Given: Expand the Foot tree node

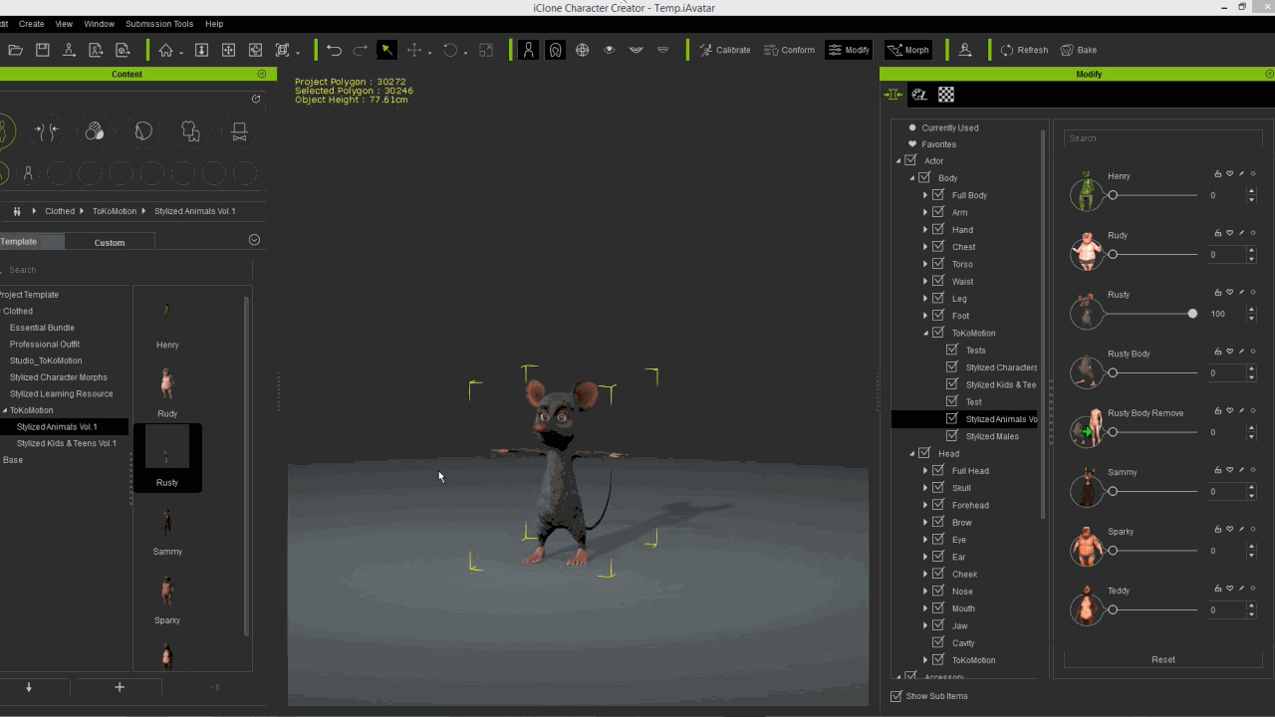Looking at the screenshot, I should tap(925, 316).
